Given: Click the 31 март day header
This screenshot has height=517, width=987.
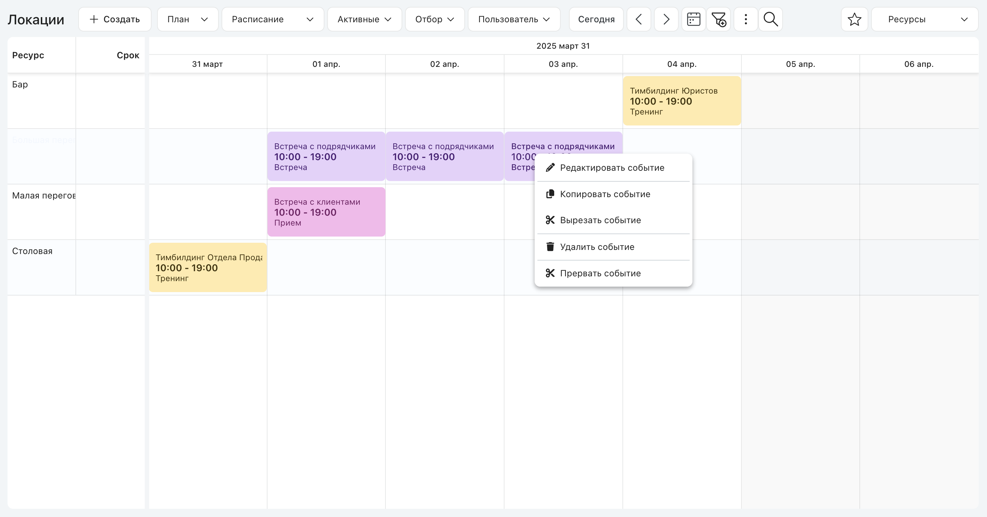Looking at the screenshot, I should [208, 64].
